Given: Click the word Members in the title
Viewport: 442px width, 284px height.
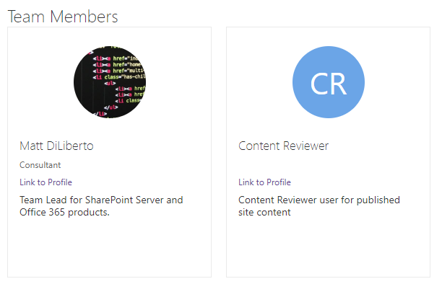Looking at the screenshot, I should [x=84, y=17].
